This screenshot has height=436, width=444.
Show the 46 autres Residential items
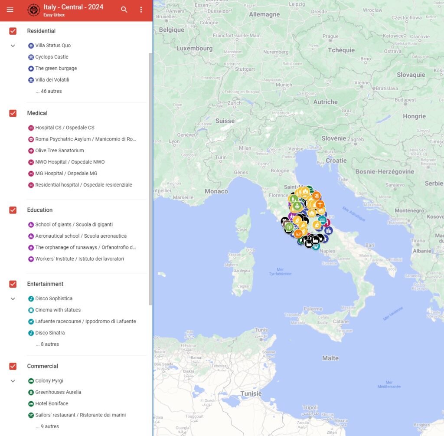49,91
